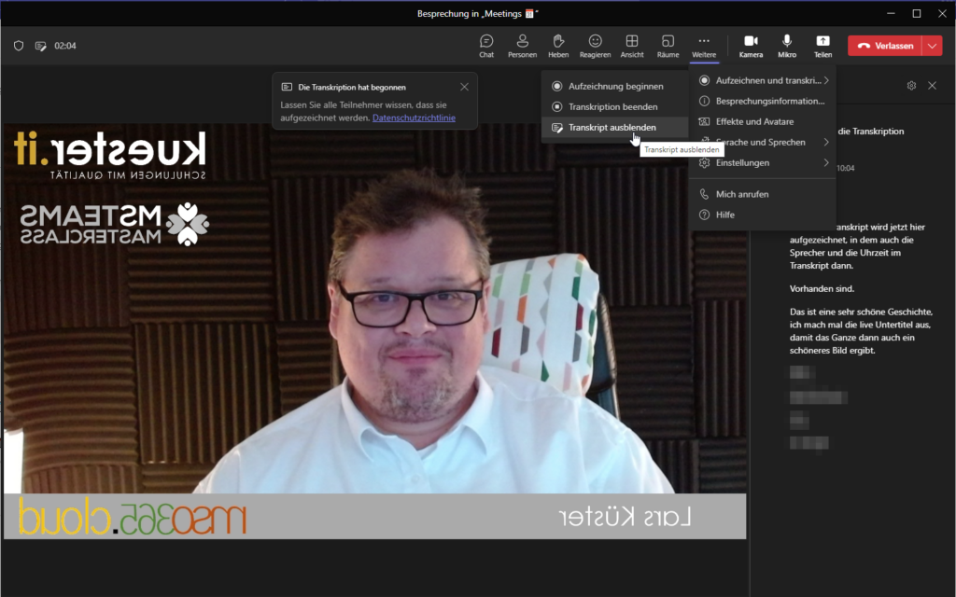Image resolution: width=956 pixels, height=597 pixels.
Task: Expand the Verlassen dropdown arrow
Action: [x=933, y=46]
